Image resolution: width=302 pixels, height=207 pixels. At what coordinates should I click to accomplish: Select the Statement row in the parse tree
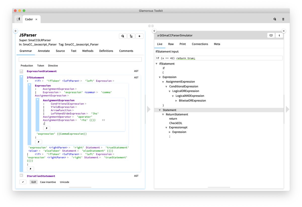coord(219,110)
